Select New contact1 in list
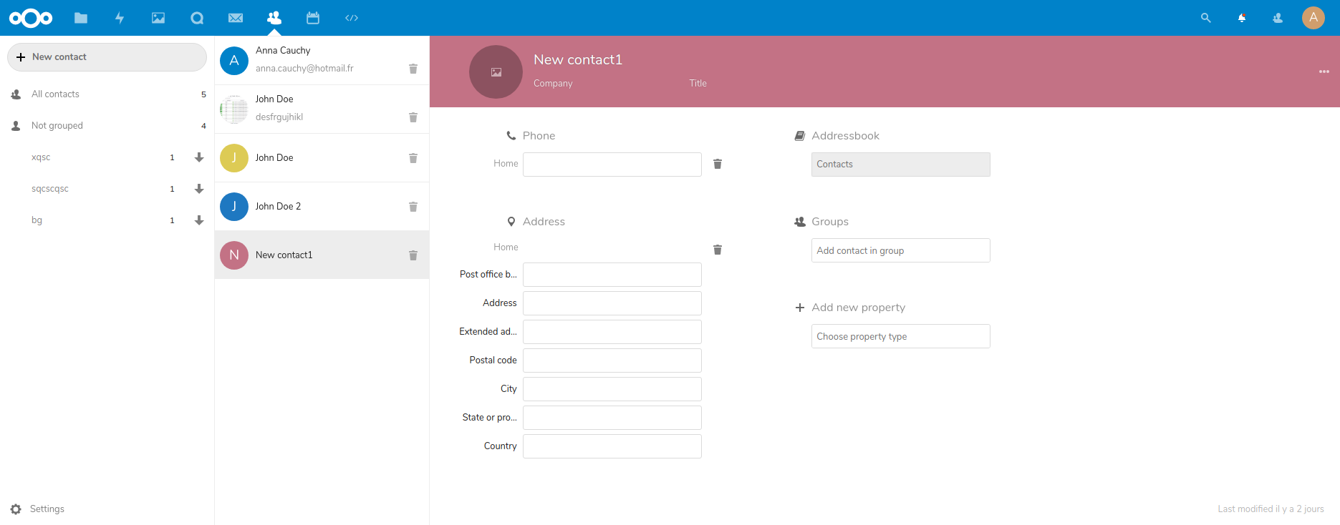Image resolution: width=1340 pixels, height=525 pixels. (x=322, y=255)
